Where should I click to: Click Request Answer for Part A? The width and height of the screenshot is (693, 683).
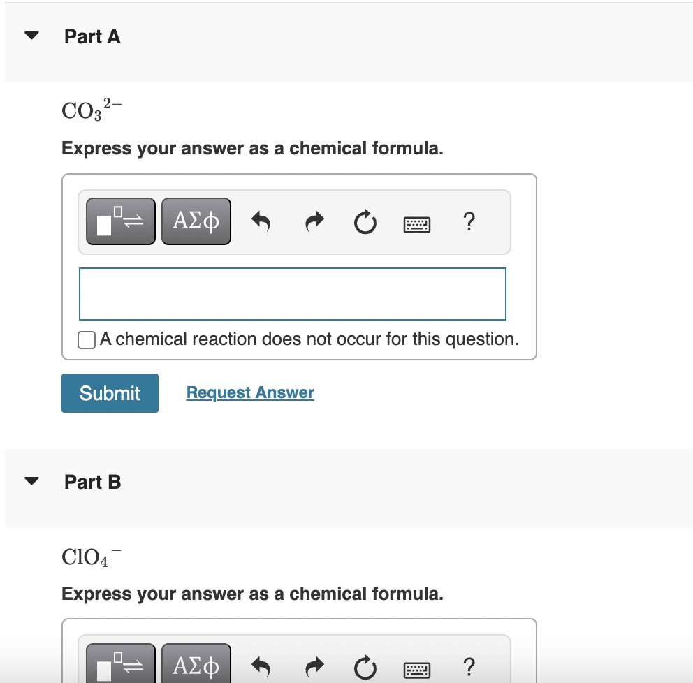coord(249,392)
